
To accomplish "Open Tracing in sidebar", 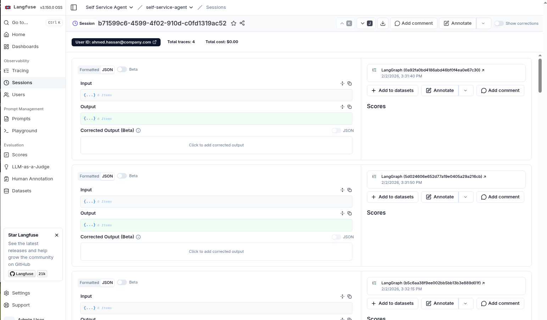I will [33, 71].
